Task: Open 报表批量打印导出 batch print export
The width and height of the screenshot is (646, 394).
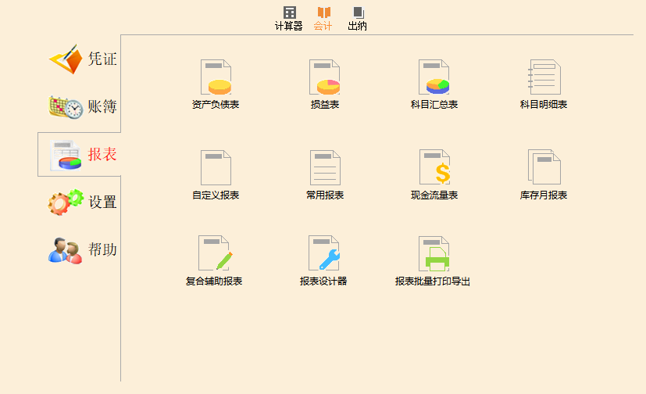Action: click(x=434, y=253)
